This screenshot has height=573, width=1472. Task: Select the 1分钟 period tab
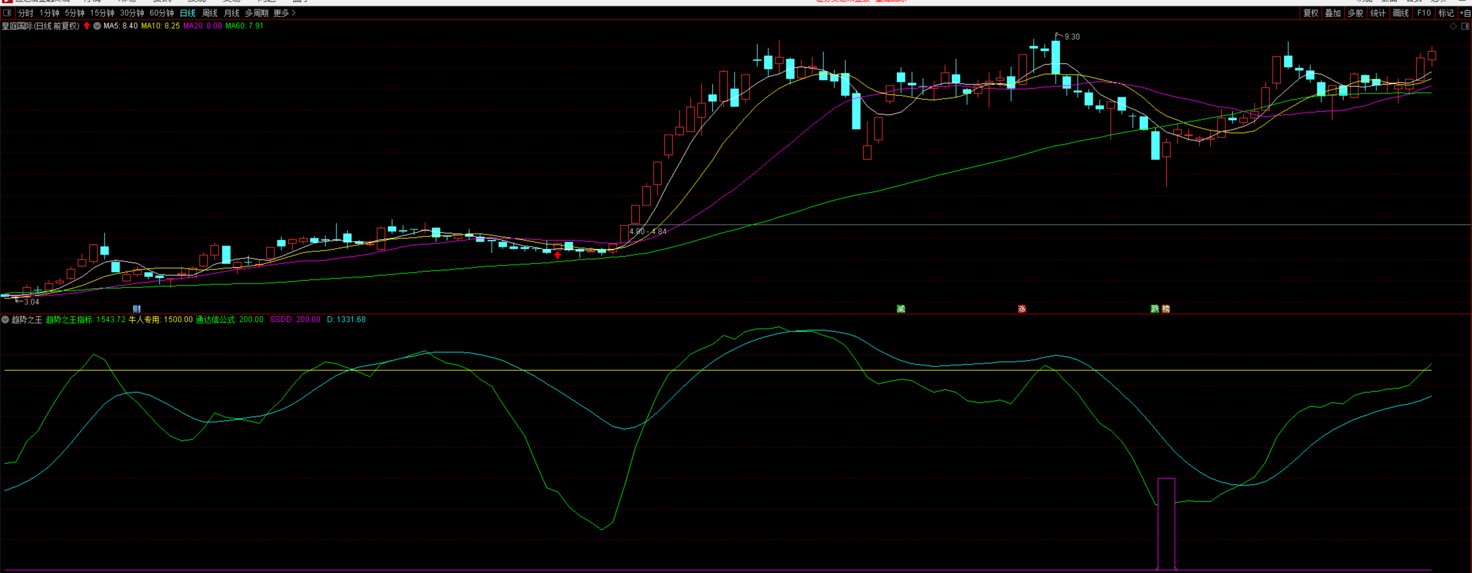(x=49, y=13)
